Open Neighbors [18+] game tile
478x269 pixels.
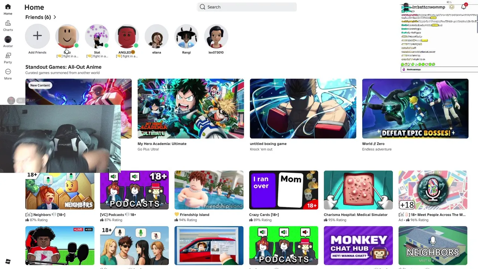60,192
